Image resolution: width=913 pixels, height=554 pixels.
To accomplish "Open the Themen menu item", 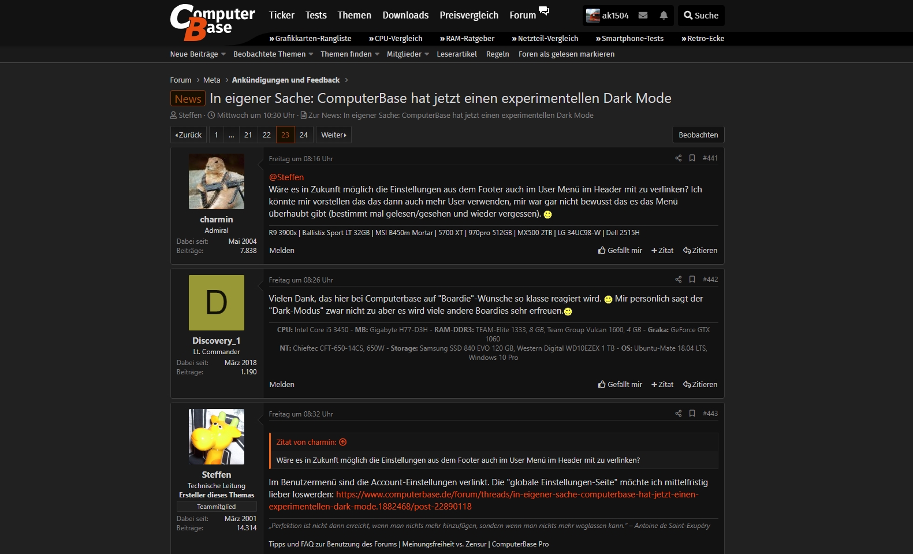I will [x=355, y=15].
